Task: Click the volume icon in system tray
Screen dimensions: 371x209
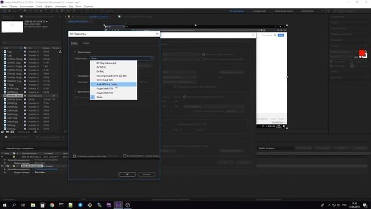Action: 339,205
